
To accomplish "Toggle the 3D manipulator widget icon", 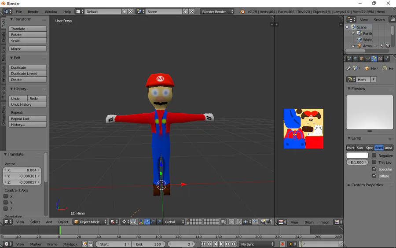I will 141,222.
